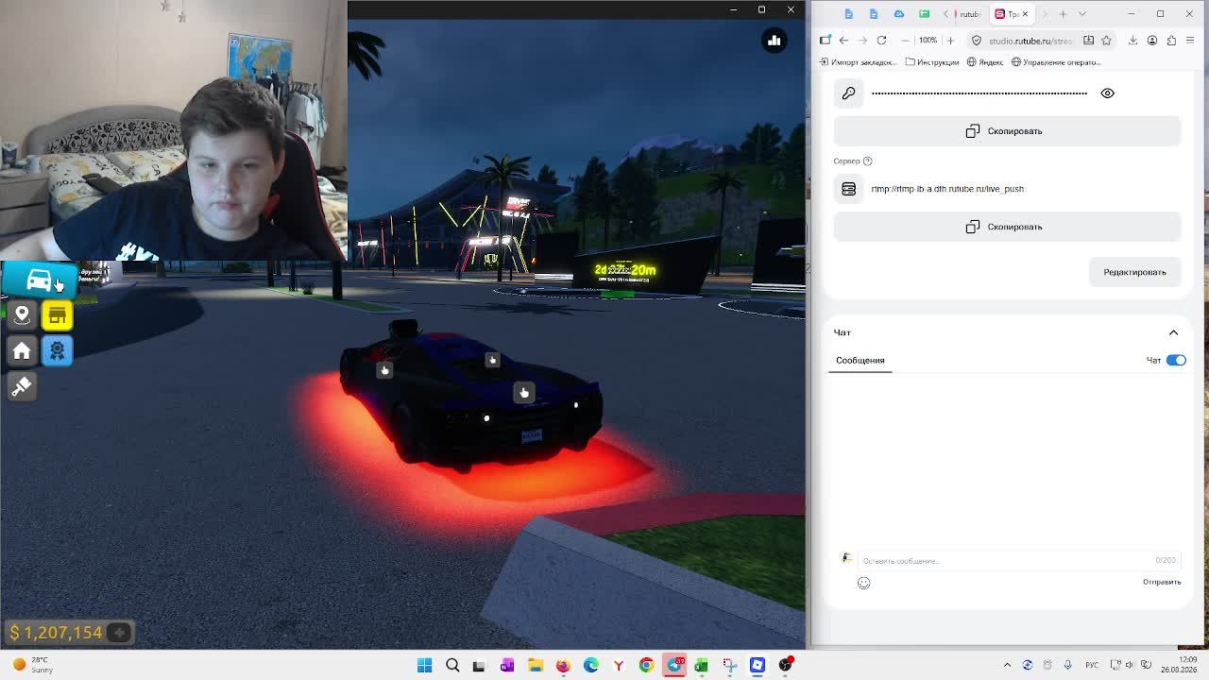
Task: Open the Импорт закладок bookmark
Action: click(858, 62)
